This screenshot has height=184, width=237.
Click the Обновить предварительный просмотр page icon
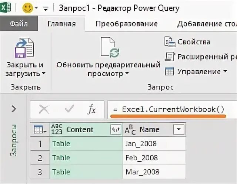click(x=110, y=48)
